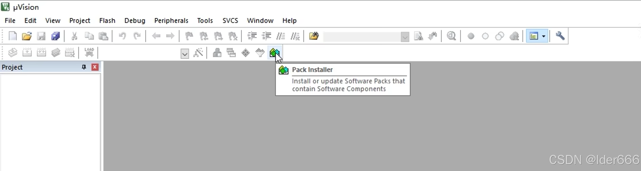Undo the last action
641x171 pixels.
pyautogui.click(x=122, y=36)
